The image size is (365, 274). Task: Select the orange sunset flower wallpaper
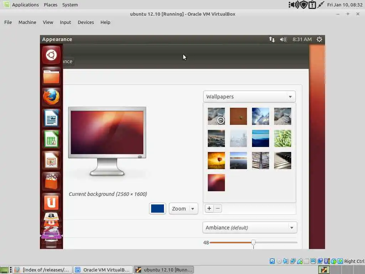coord(216,161)
